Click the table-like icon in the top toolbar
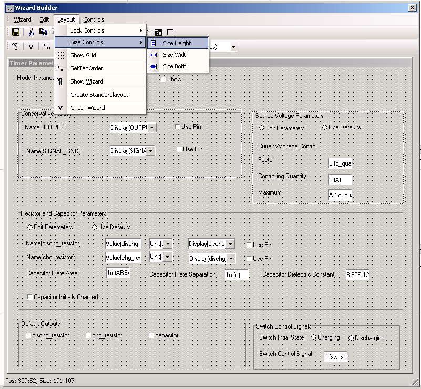This screenshot has width=421, height=389. [158, 33]
